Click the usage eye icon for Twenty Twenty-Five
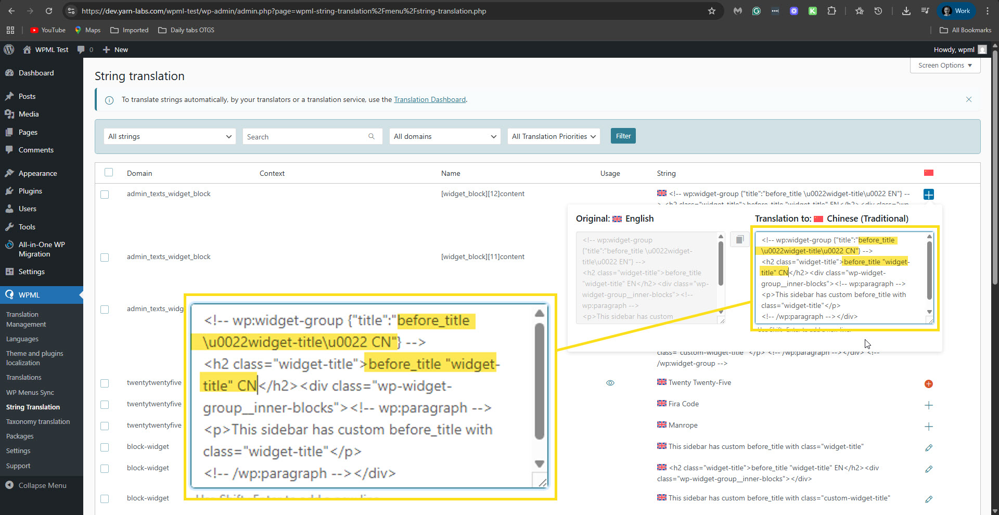Viewport: 999px width, 515px height. [x=610, y=383]
